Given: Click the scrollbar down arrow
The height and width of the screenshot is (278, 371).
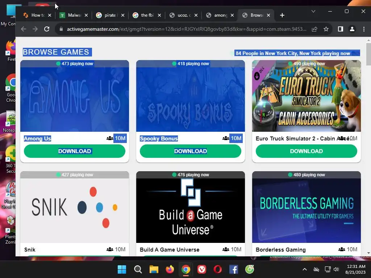Looking at the screenshot, I should (368, 253).
